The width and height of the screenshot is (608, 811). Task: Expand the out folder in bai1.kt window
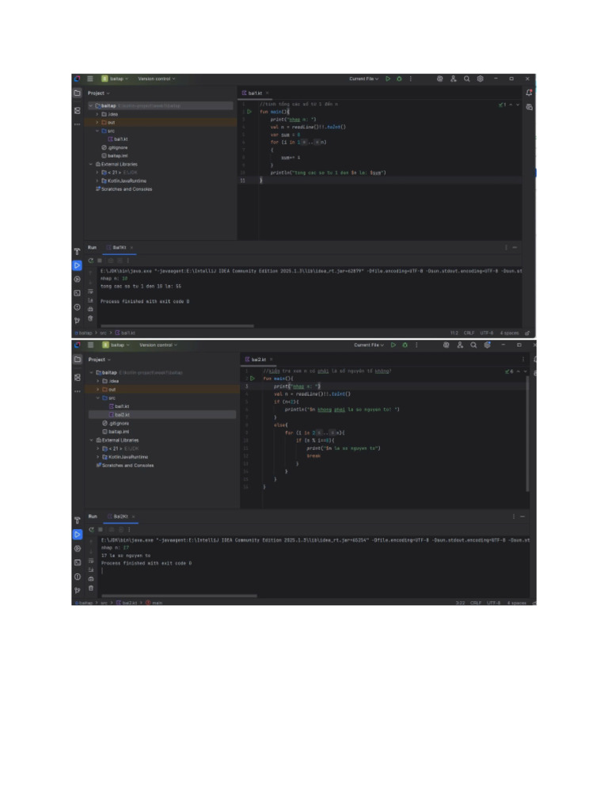97,123
